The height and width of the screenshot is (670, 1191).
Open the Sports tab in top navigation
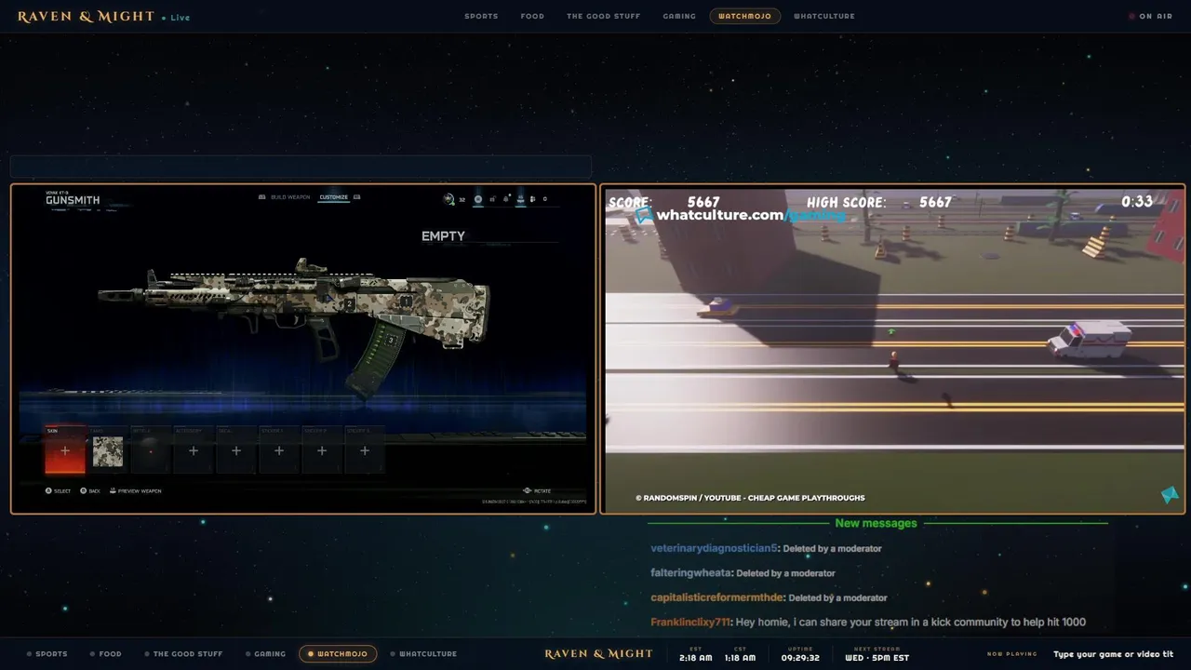[x=481, y=16]
